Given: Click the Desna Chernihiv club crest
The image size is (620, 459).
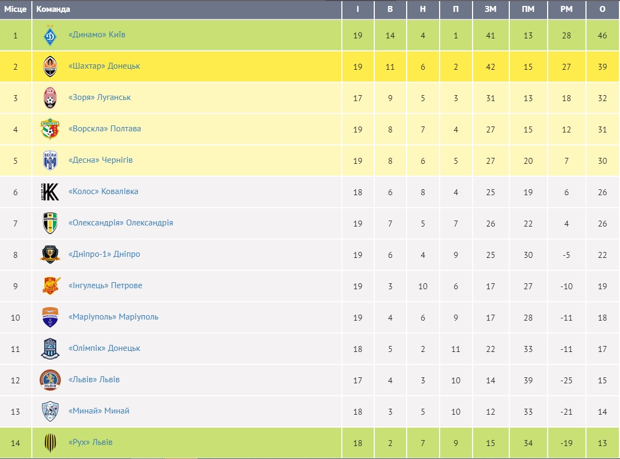Looking at the screenshot, I should (50, 161).
